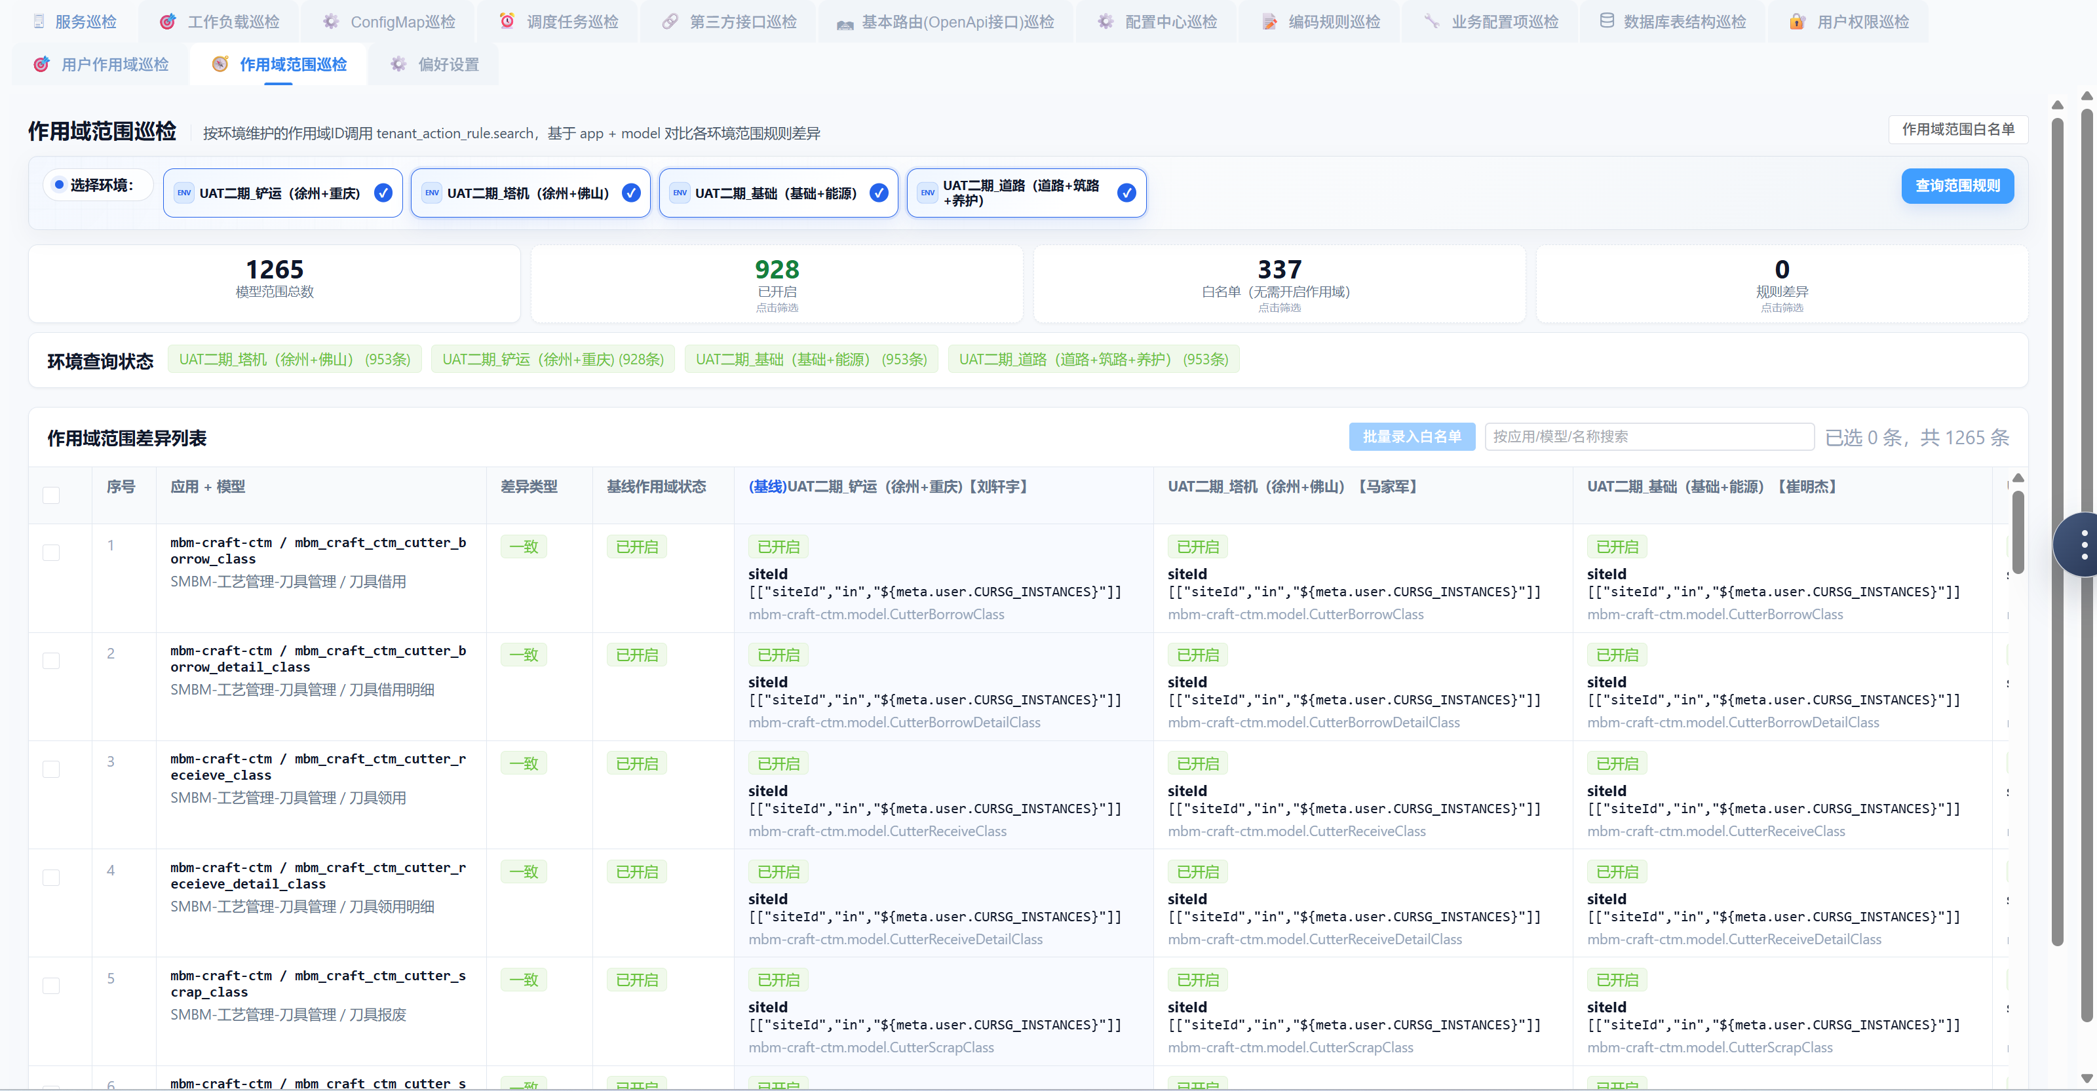This screenshot has width=2097, height=1091.
Task: Click the pencil note icon for 编码规则巡检
Action: (x=1269, y=22)
